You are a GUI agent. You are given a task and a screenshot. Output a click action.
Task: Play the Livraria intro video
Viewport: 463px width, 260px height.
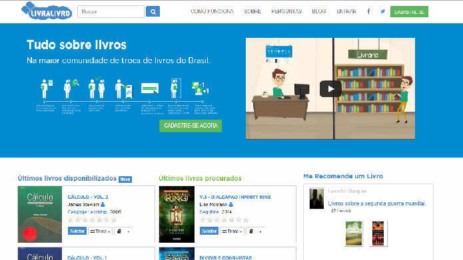click(330, 88)
